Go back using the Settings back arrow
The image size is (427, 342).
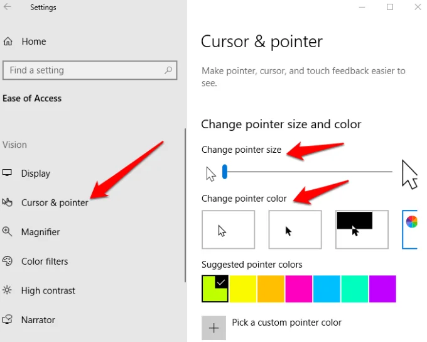(x=8, y=6)
